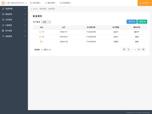Click the ID number in the 1987/09/15 row

(91, 37)
